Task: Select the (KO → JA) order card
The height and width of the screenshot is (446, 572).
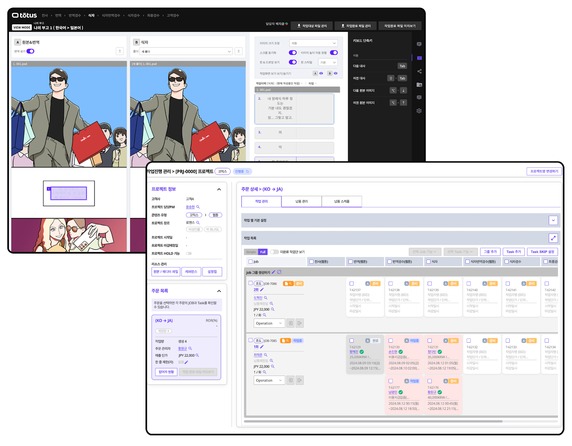Action: point(186,347)
